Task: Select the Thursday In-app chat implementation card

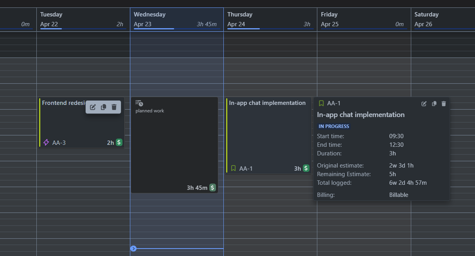Action: point(268,135)
